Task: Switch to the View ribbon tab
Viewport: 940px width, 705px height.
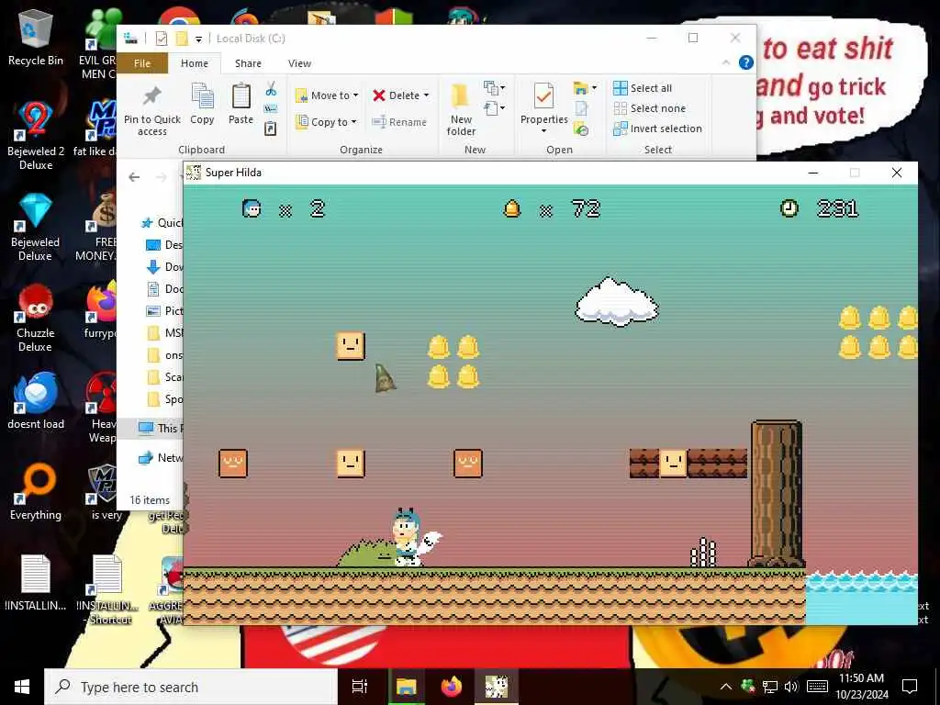Action: click(299, 63)
